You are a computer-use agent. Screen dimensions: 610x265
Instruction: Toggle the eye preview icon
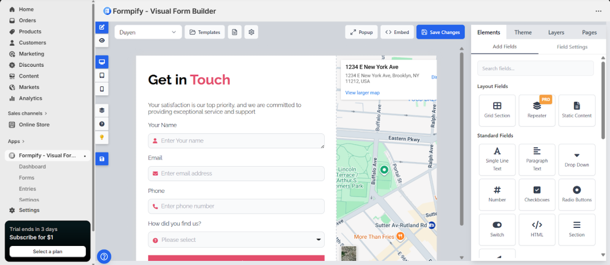(x=102, y=40)
